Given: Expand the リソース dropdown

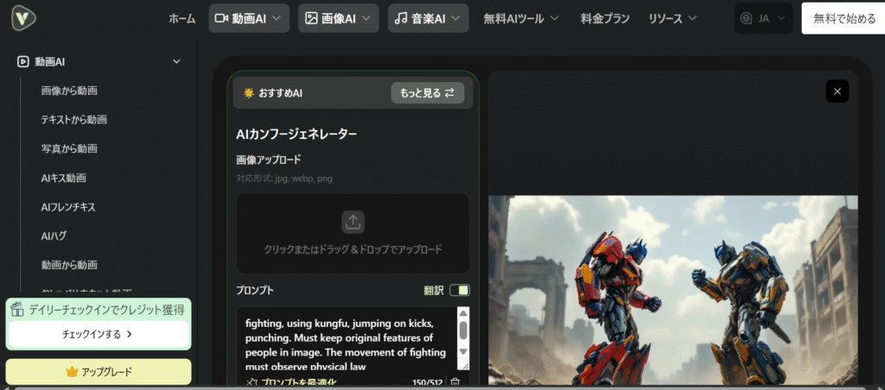Looking at the screenshot, I should click(692, 19).
